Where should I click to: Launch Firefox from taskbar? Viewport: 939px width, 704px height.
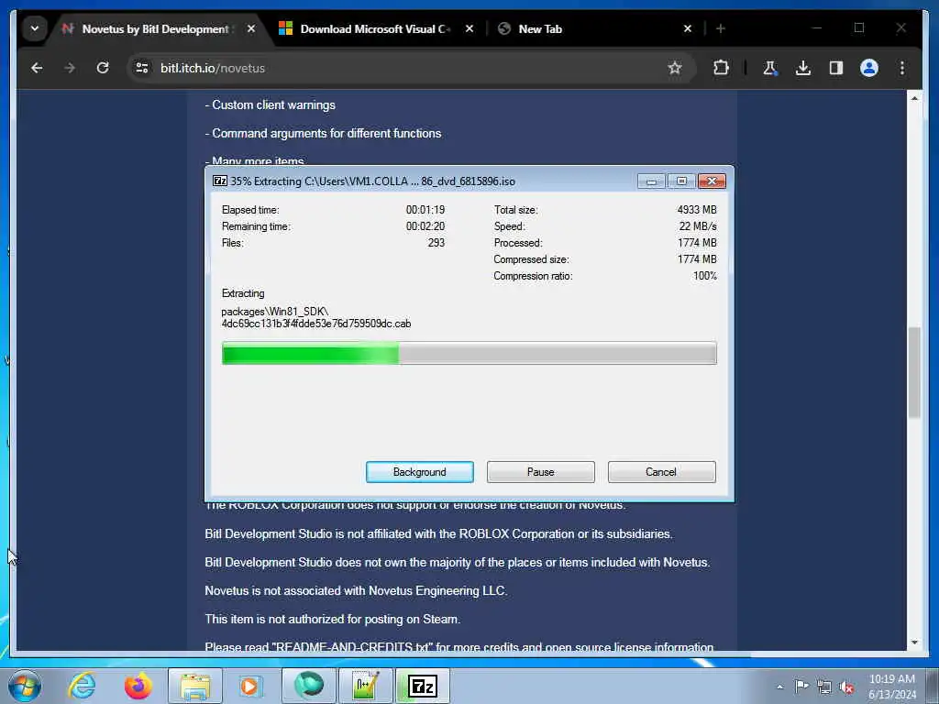pos(138,686)
